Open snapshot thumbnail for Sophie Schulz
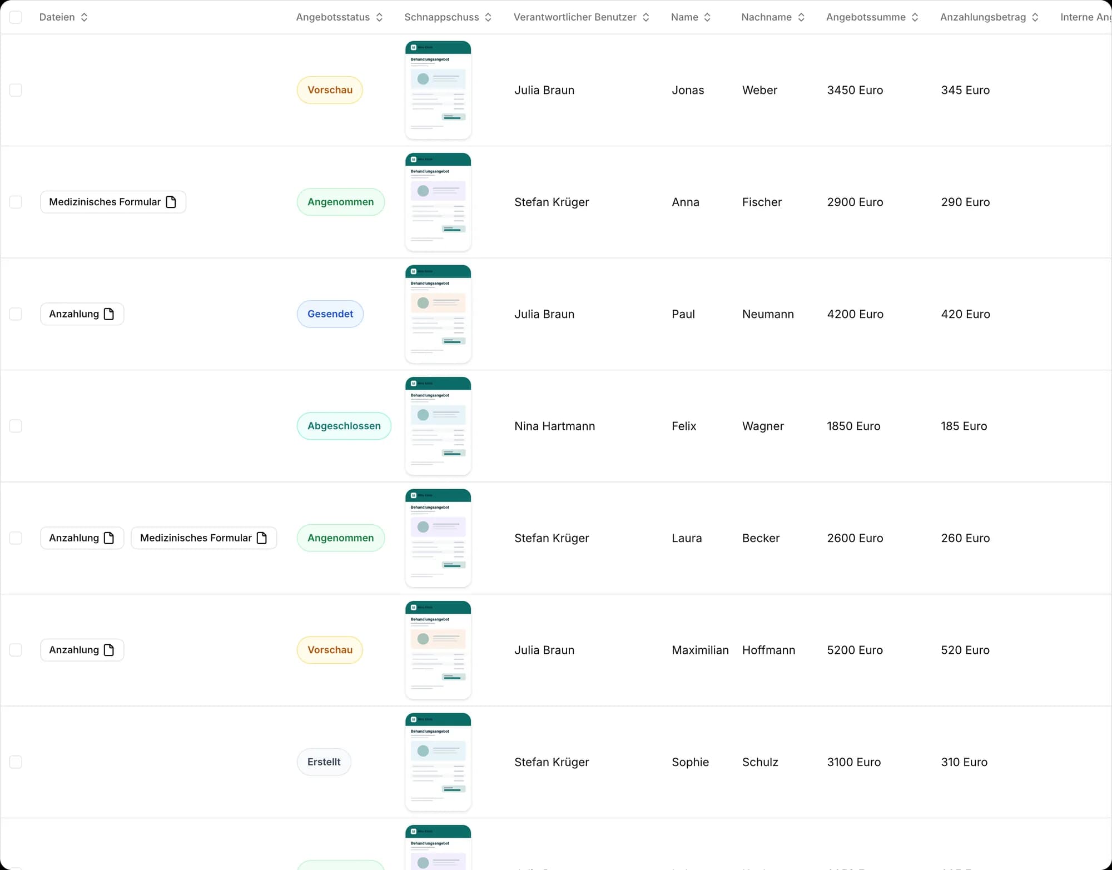 (x=438, y=762)
